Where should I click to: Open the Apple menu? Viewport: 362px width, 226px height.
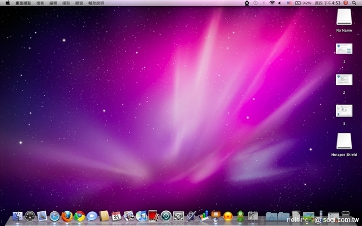[x=8, y=3]
